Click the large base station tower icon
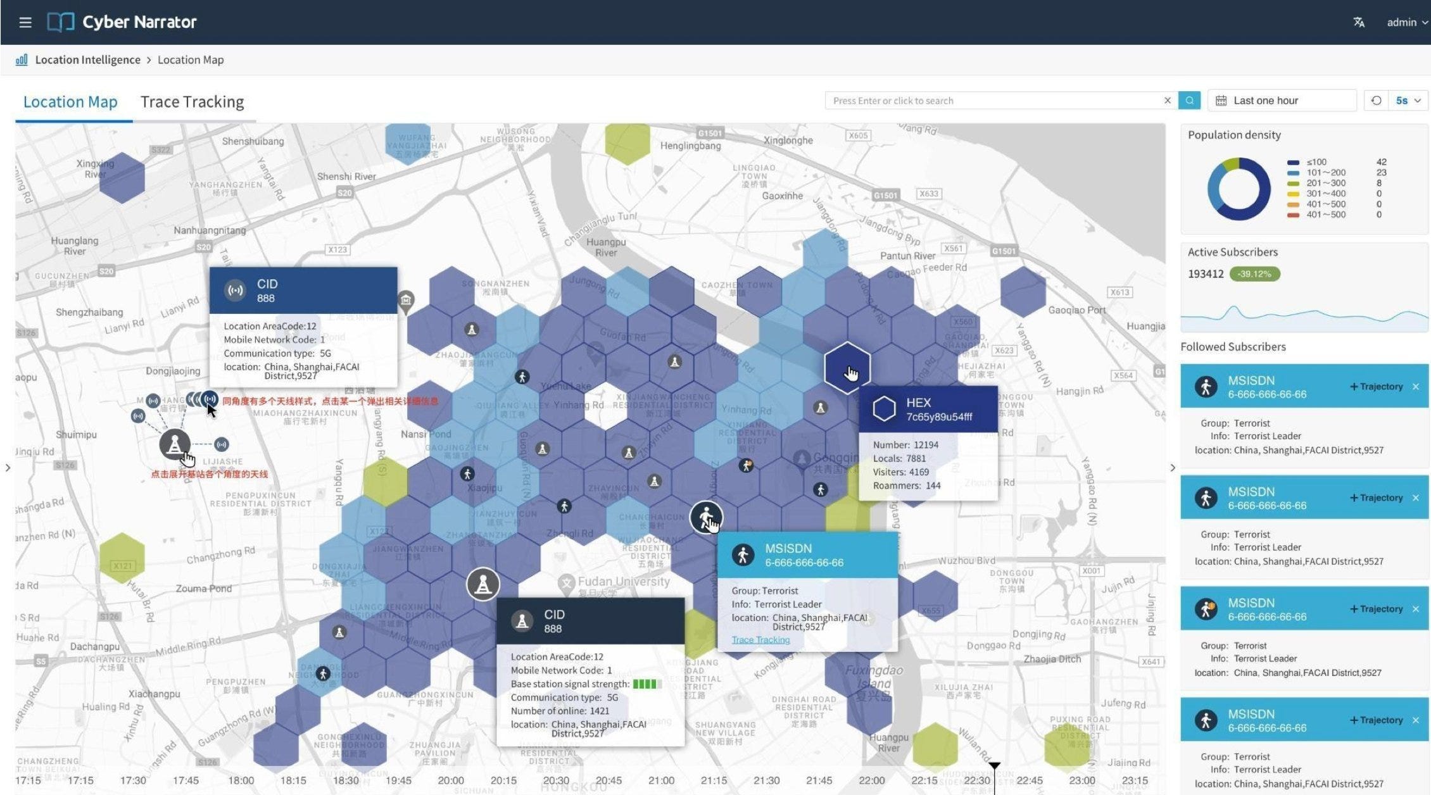Screen dimensions: 1431x795 click(x=483, y=584)
